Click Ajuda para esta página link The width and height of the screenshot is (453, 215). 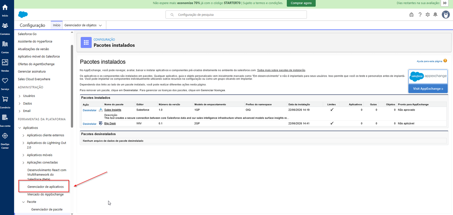(x=429, y=61)
